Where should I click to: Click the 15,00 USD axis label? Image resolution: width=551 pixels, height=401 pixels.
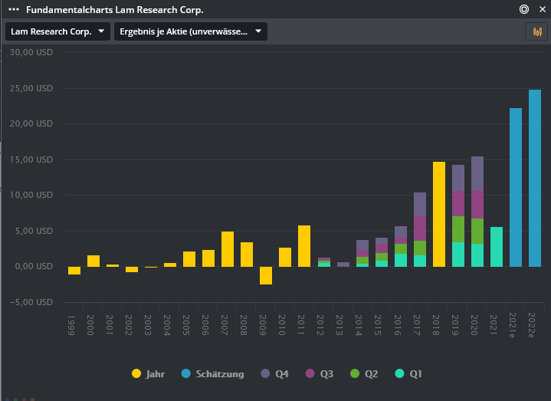(x=31, y=159)
